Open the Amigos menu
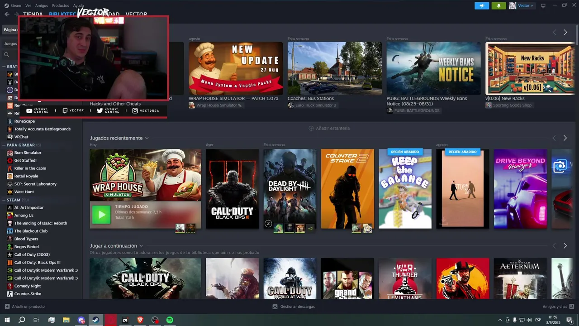The image size is (579, 326). (x=42, y=5)
